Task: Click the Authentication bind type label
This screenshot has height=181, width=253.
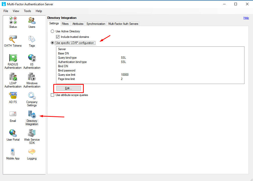Action: pos(72,62)
